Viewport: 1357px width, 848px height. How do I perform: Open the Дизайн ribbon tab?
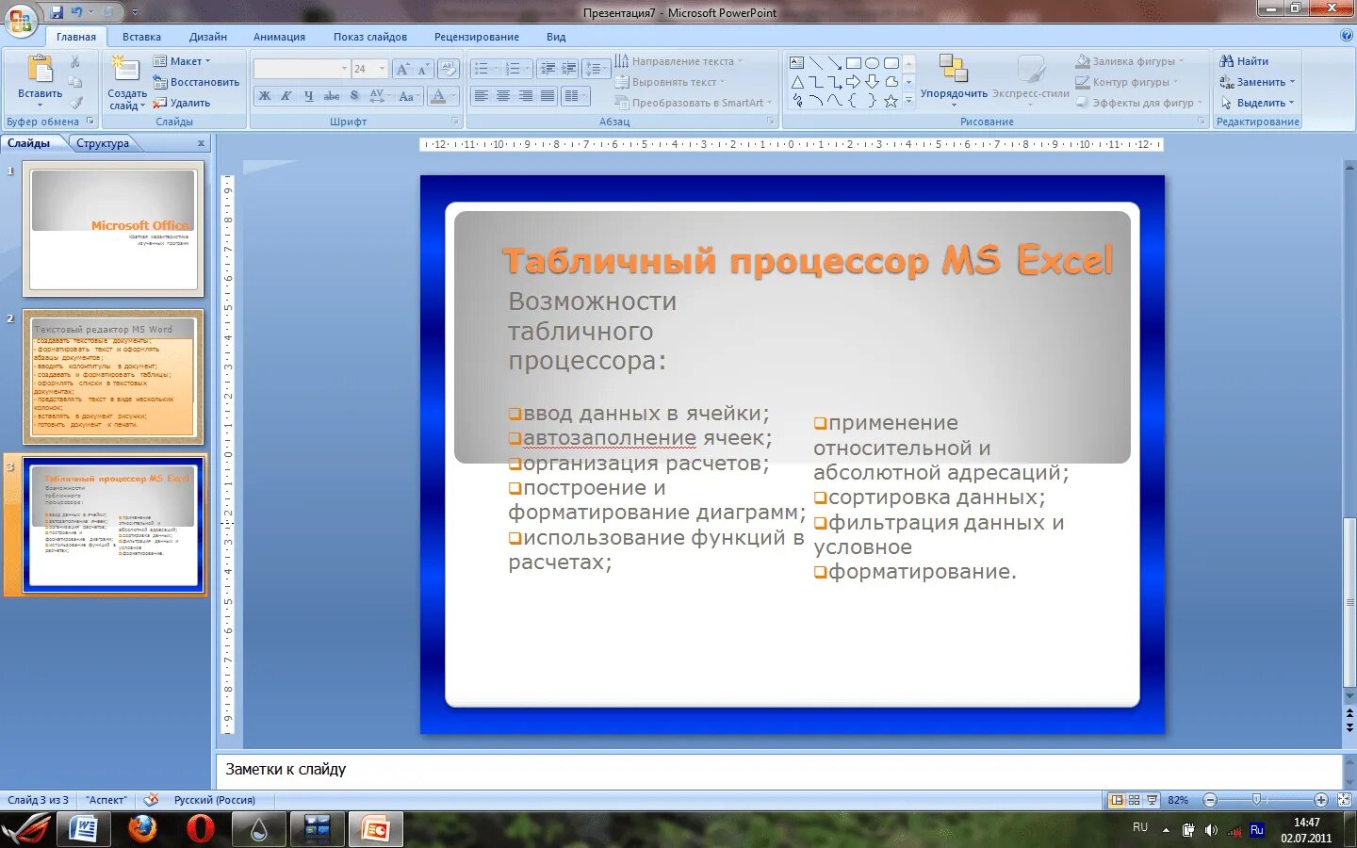click(208, 37)
